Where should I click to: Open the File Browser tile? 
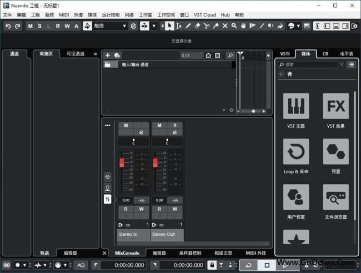pos(336,197)
